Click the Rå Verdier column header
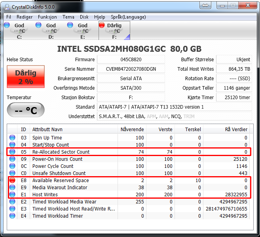260x237 pixels. 226,129
